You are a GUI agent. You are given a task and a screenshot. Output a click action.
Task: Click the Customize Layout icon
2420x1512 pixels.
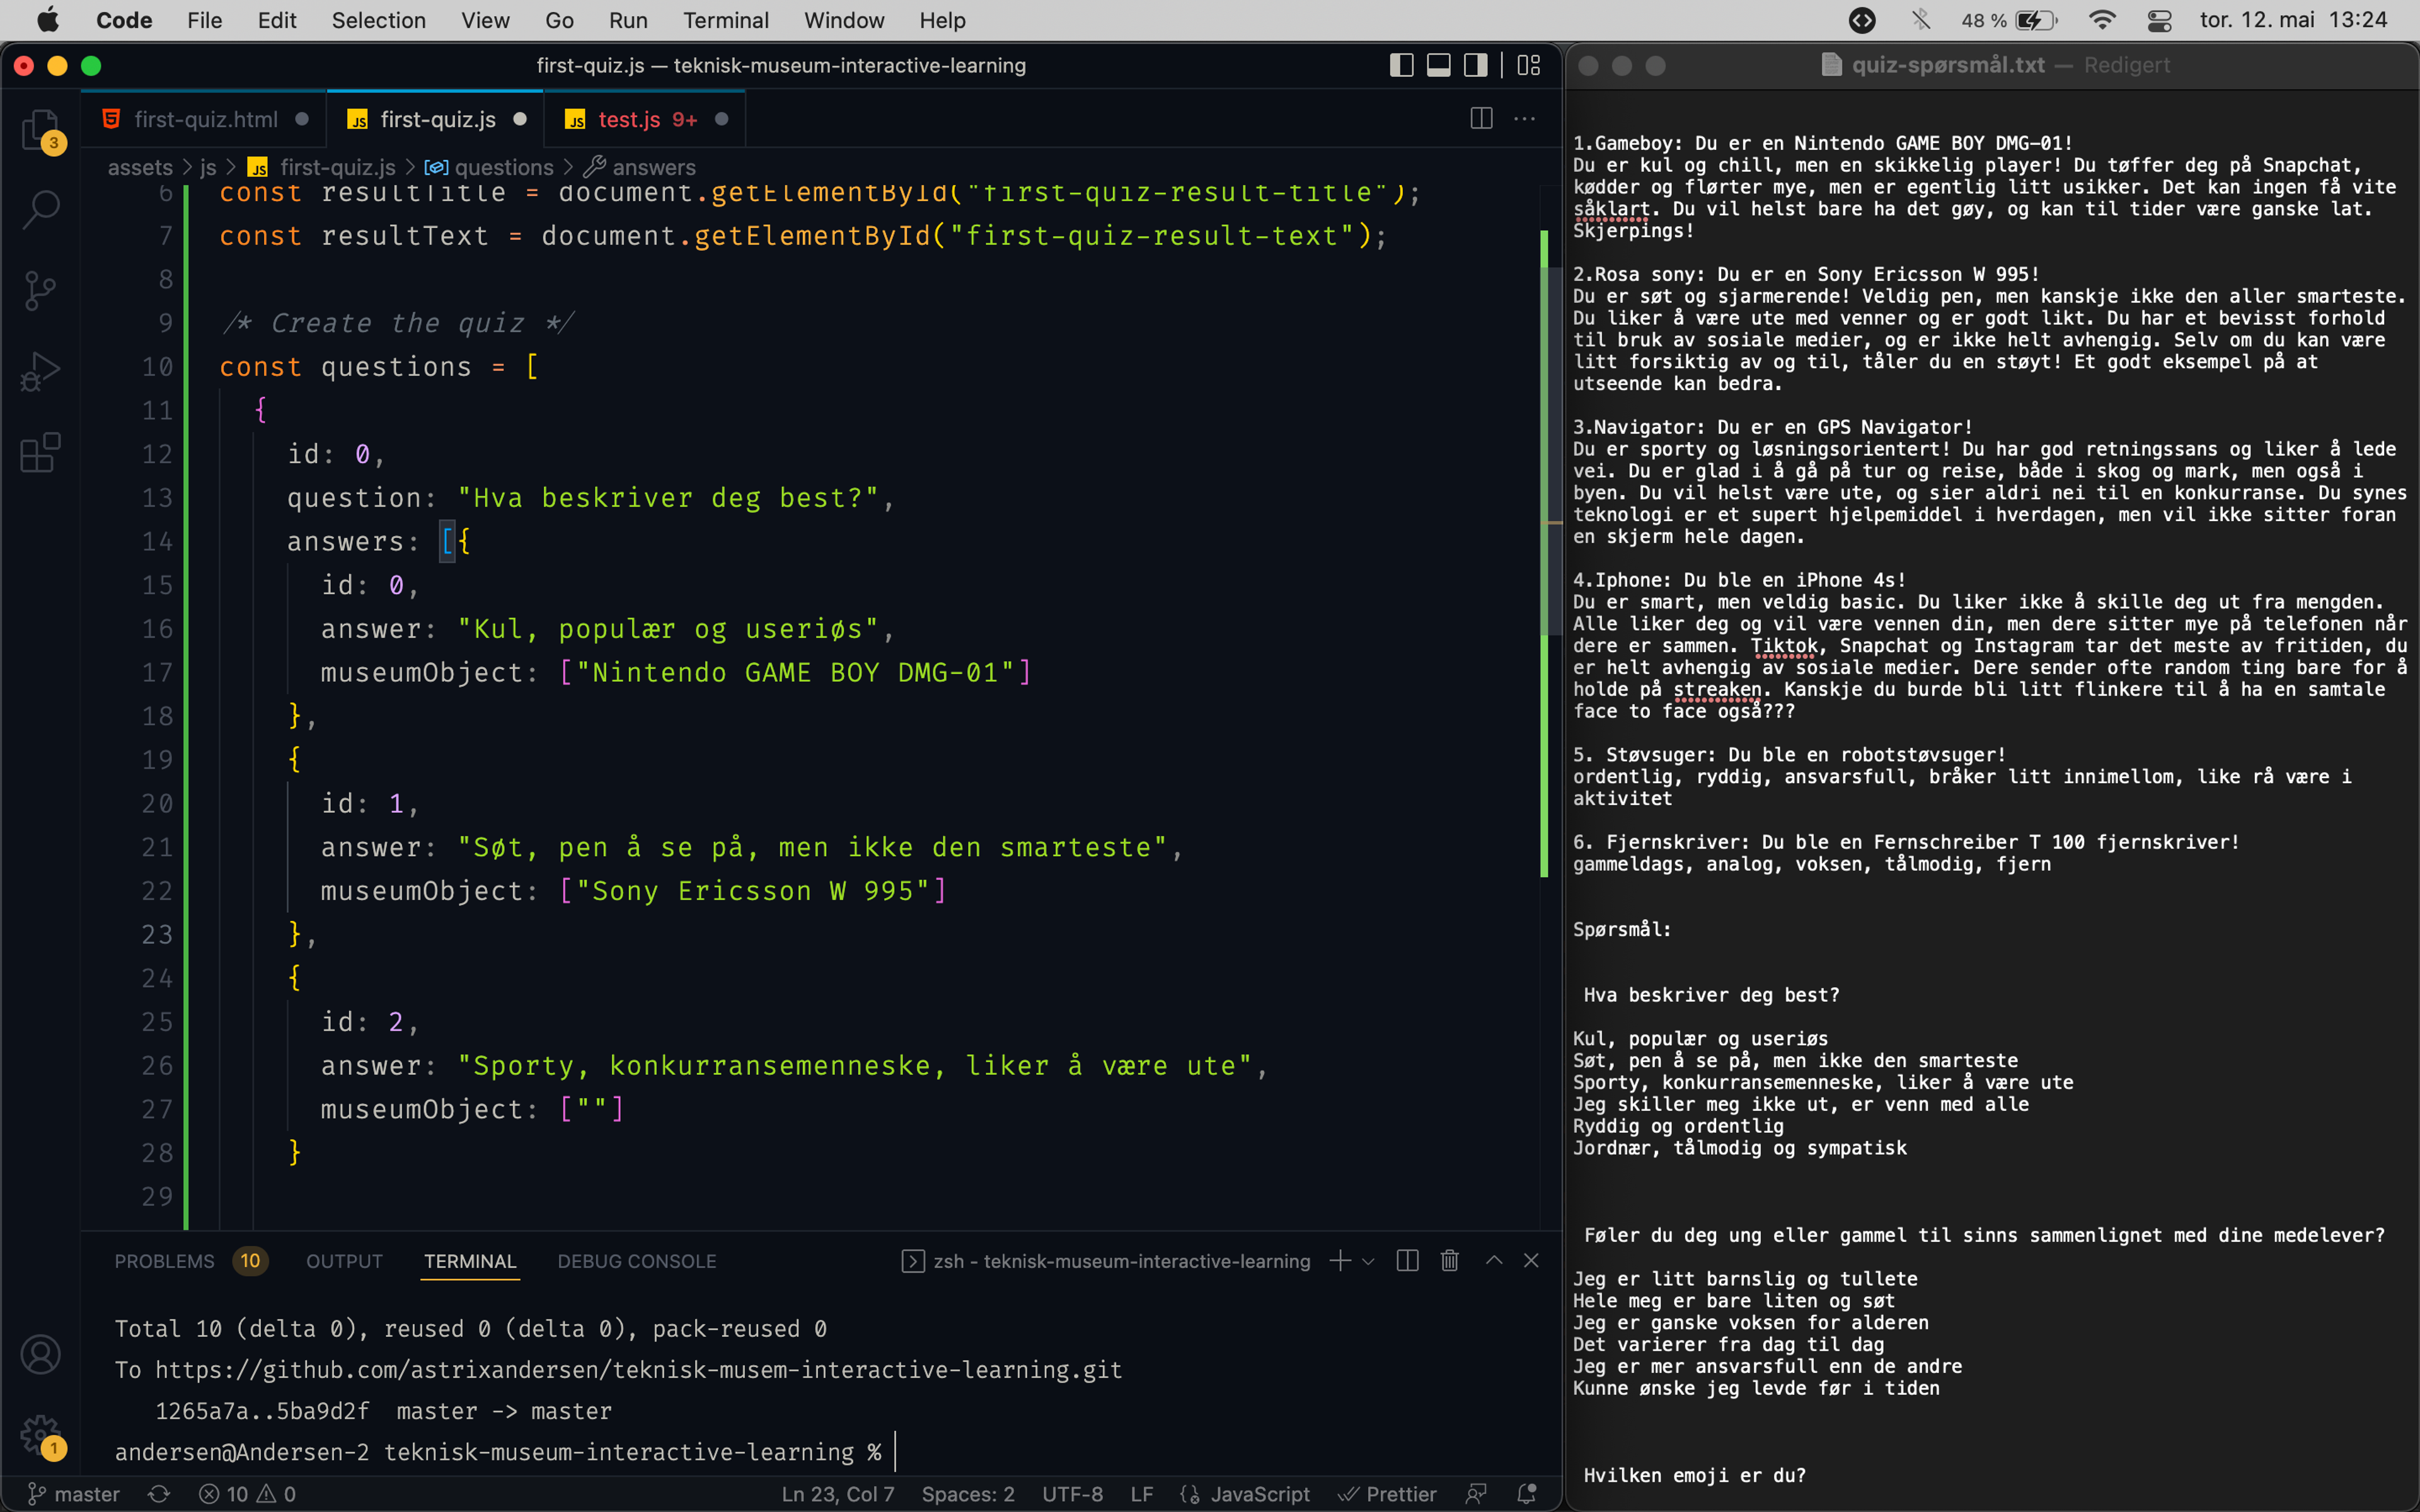point(1528,65)
